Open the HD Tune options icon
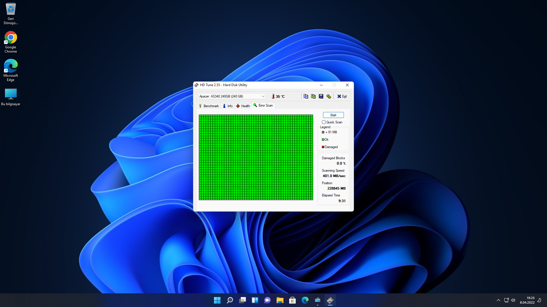 329,96
